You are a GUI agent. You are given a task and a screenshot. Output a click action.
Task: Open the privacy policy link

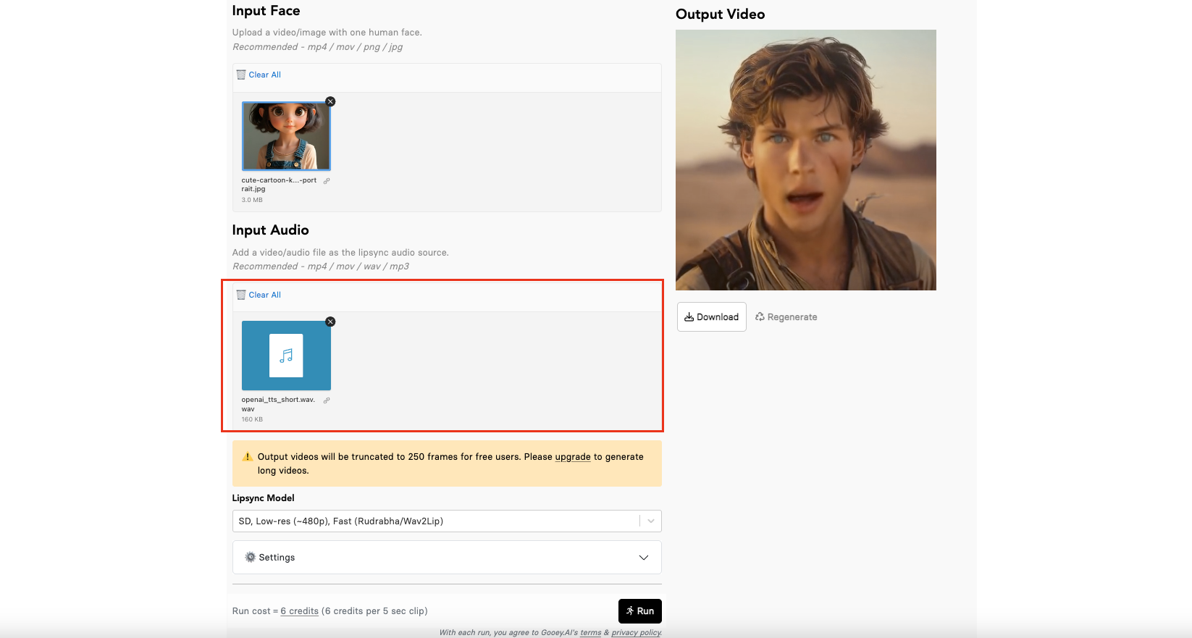(x=637, y=633)
